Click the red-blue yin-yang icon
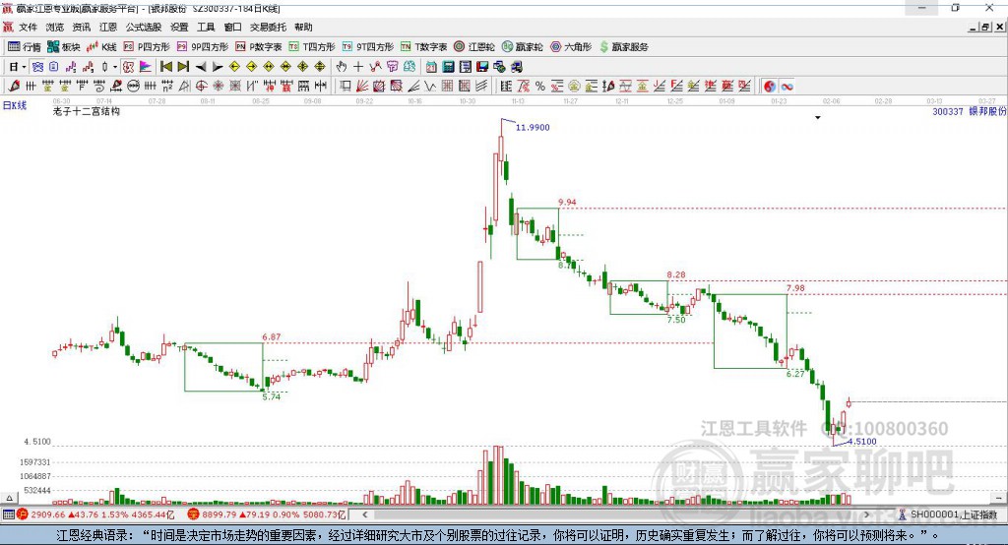The height and width of the screenshot is (545, 1008). click(770, 87)
